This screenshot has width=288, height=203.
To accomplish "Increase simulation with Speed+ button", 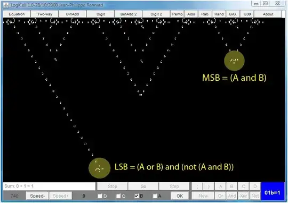I will 61,196.
